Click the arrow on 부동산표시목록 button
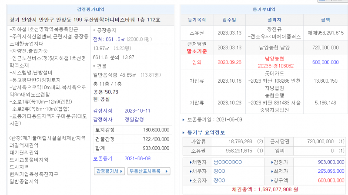Screen dimensions: 348x195 pyautogui.click(x=166, y=171)
